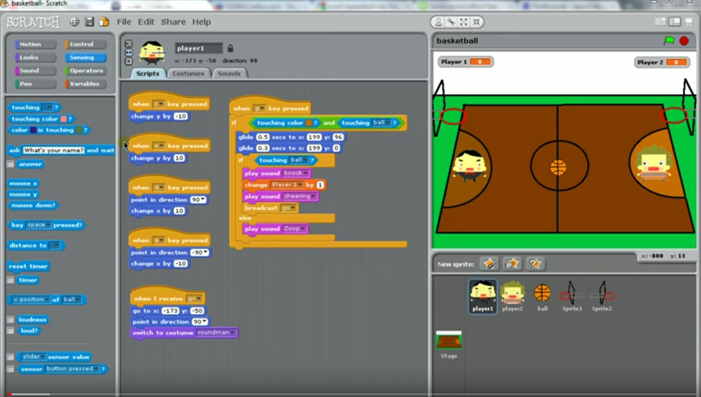Select the duplicate stamp tool
This screenshot has width=701, height=397.
[438, 22]
